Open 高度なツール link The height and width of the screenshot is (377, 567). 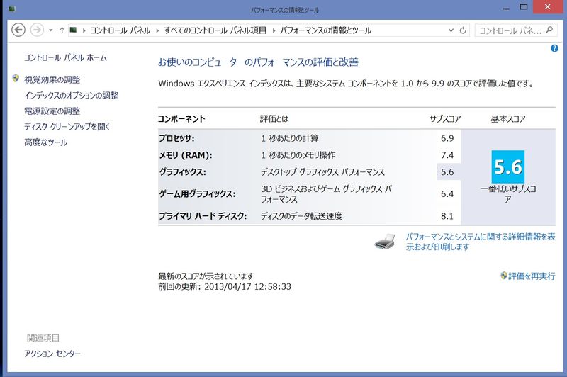point(45,142)
